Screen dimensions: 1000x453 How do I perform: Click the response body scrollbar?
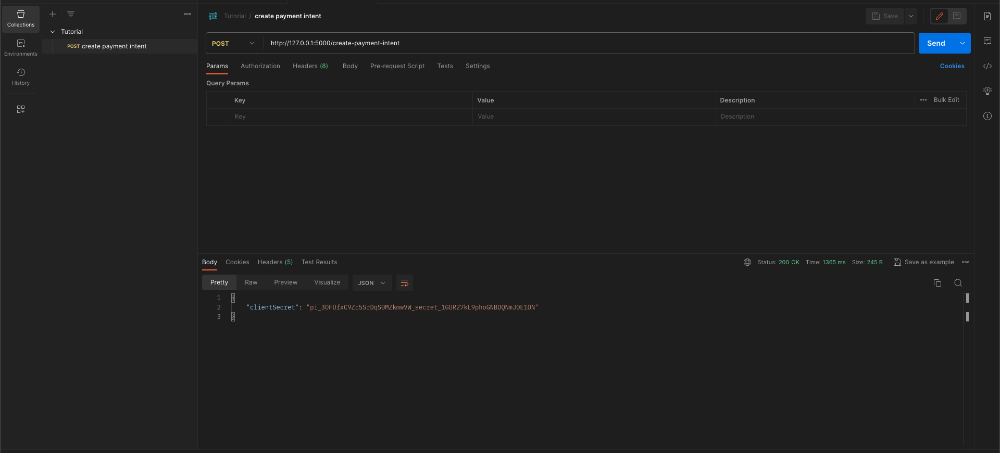coord(967,307)
